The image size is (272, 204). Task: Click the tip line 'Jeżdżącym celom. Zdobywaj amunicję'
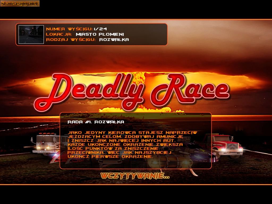(125, 137)
